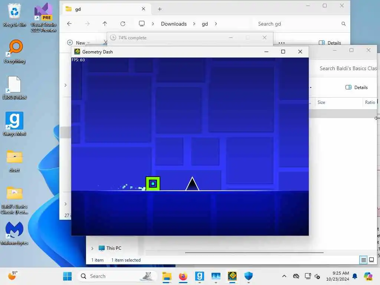The image size is (380, 285).
Task: Sort by the Size column header
Action: point(321,102)
